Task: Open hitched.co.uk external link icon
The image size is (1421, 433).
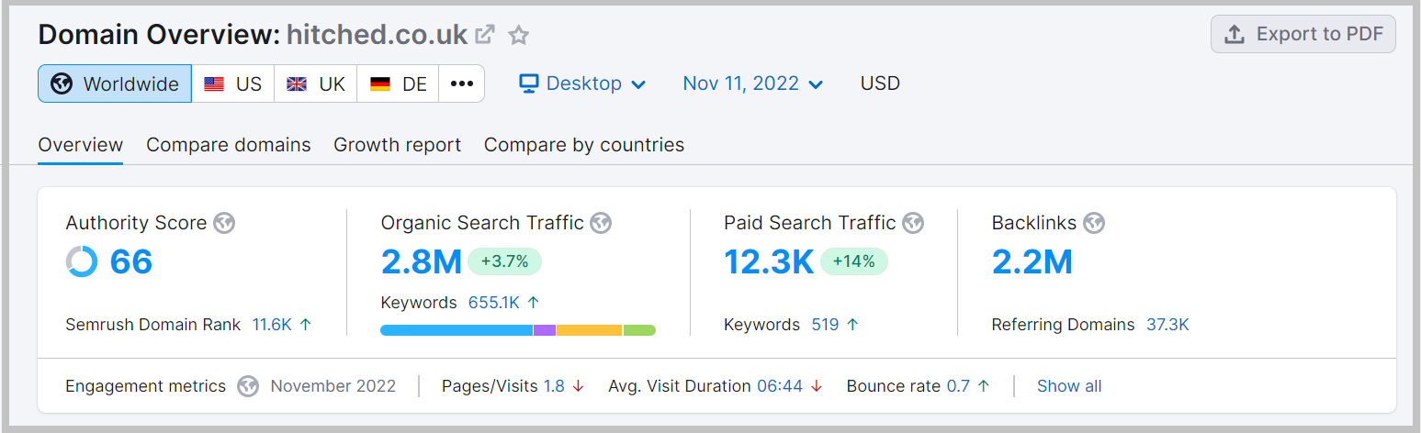Action: (485, 35)
